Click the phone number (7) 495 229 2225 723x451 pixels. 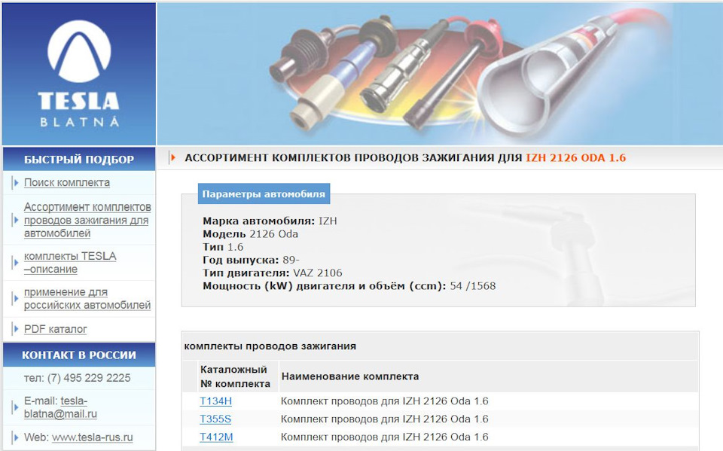click(89, 378)
